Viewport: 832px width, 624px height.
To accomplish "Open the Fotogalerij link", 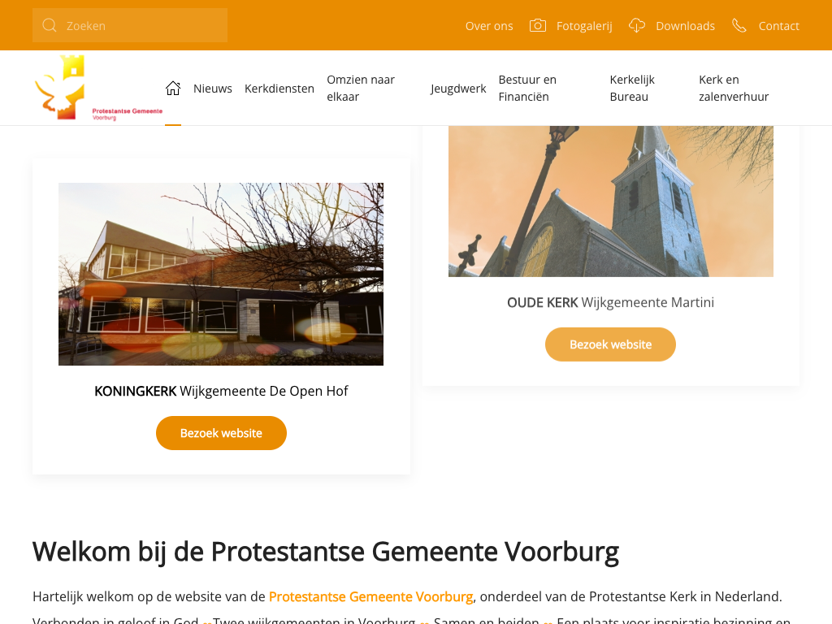I will (584, 26).
